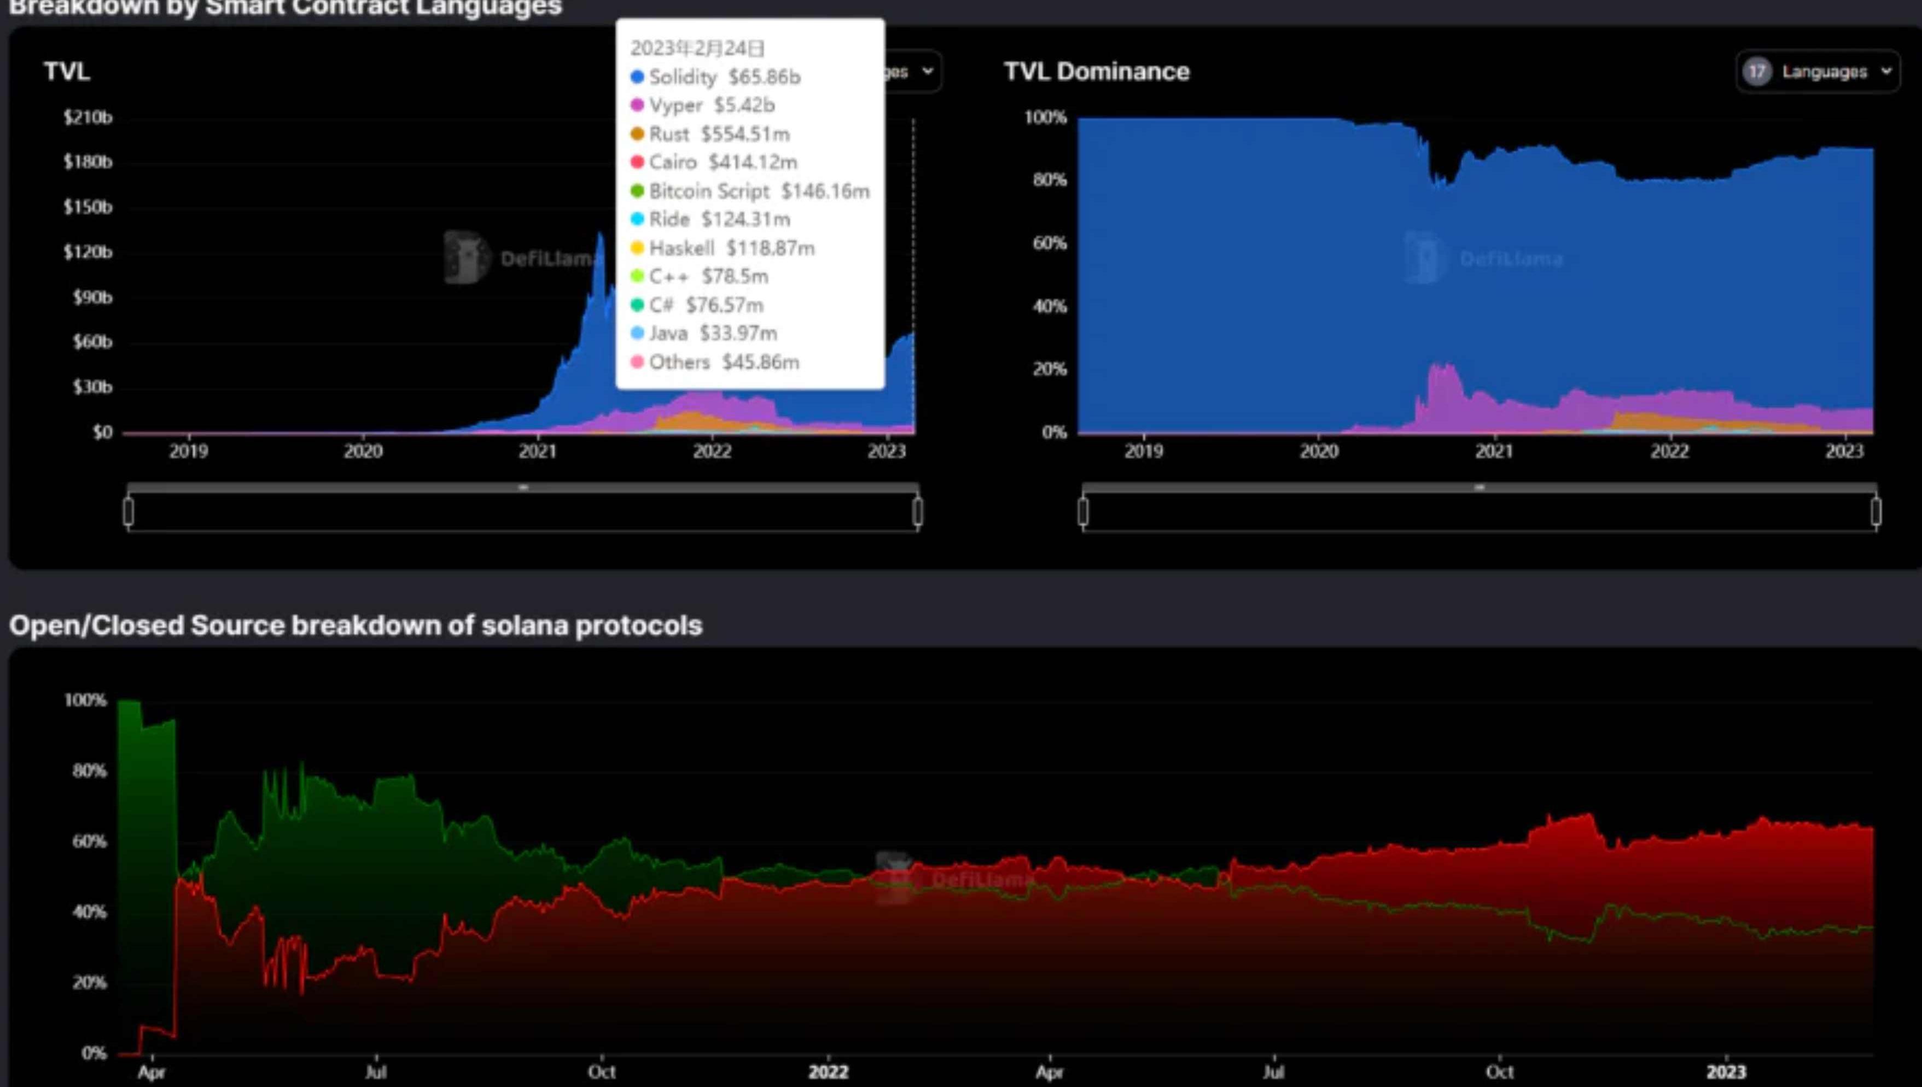Click the right handle of the TVL Dominance range slider
Image resolution: width=1922 pixels, height=1087 pixels.
(x=1876, y=512)
